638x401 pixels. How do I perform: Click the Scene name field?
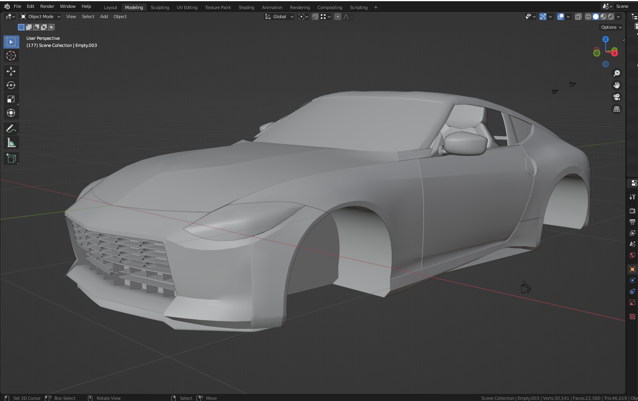(x=627, y=6)
